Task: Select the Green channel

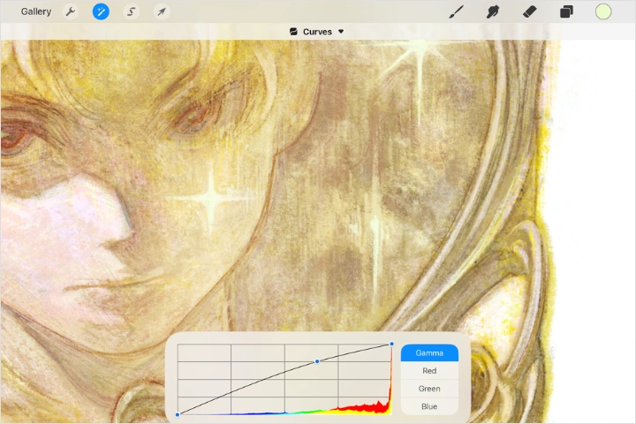Action: pos(429,389)
